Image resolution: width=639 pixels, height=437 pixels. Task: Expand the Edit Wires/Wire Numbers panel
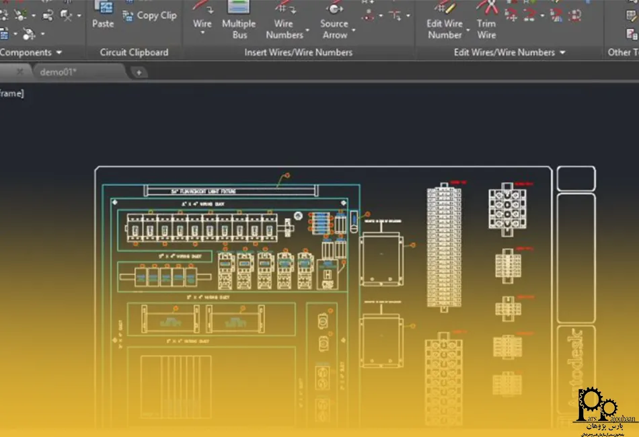562,52
